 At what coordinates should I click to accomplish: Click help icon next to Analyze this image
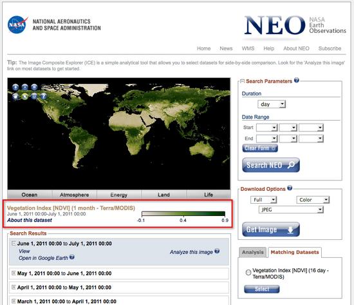[217, 251]
